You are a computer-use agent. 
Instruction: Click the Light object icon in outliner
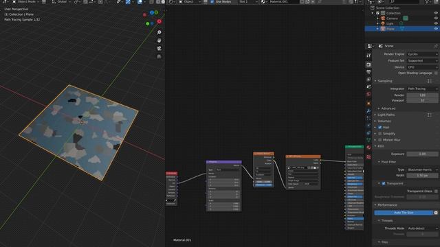click(x=383, y=23)
